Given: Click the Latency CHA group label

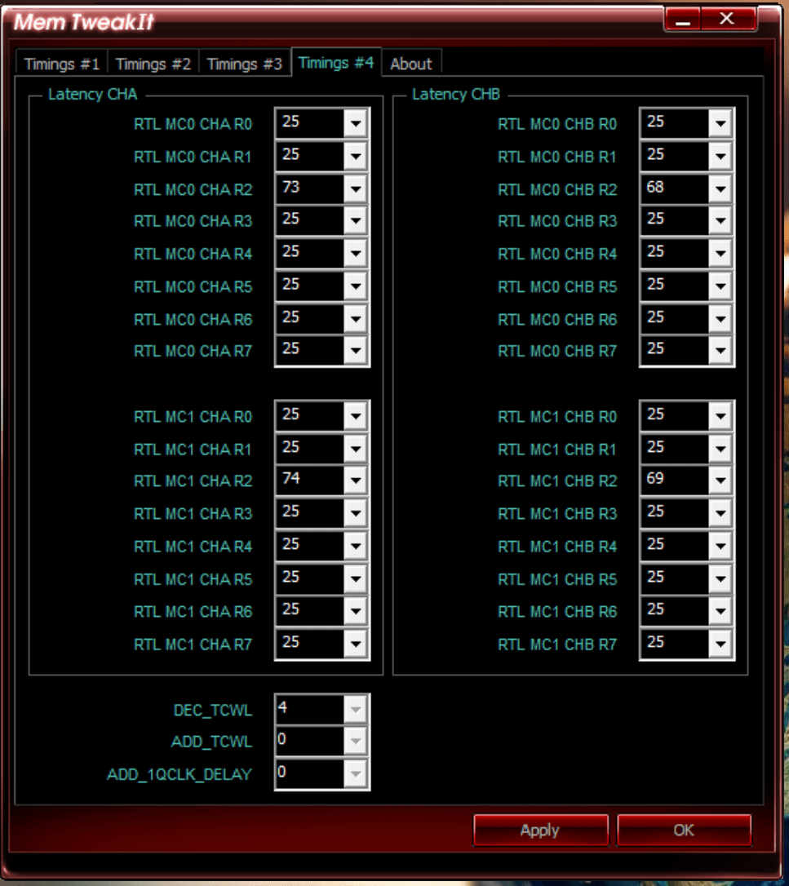Looking at the screenshot, I should coord(93,95).
